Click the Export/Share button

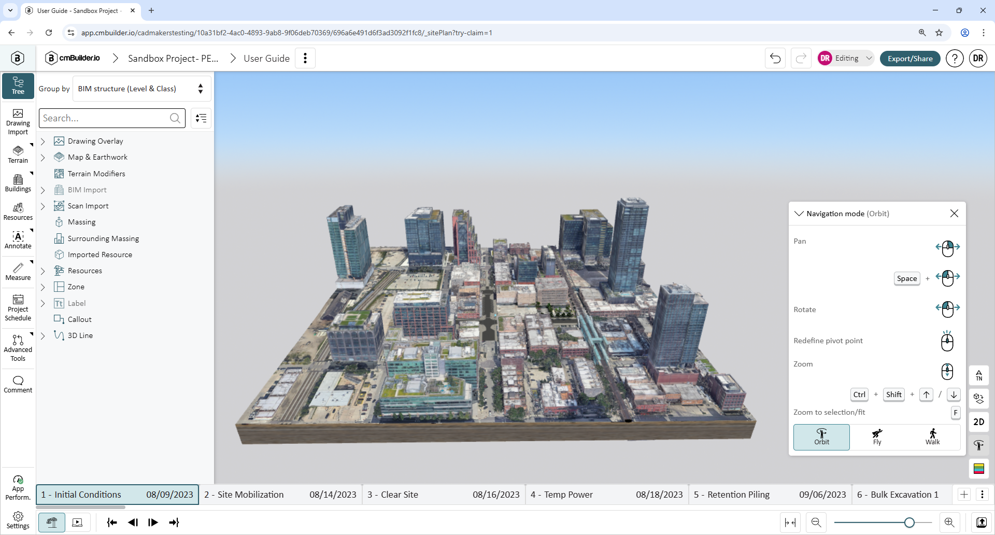point(910,59)
